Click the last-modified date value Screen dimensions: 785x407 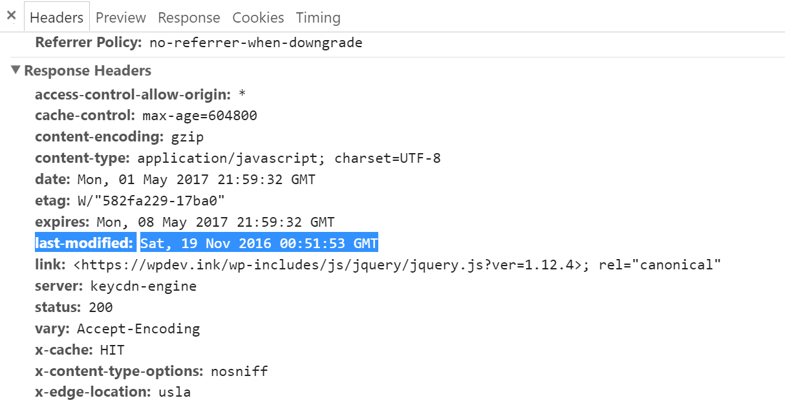[259, 244]
